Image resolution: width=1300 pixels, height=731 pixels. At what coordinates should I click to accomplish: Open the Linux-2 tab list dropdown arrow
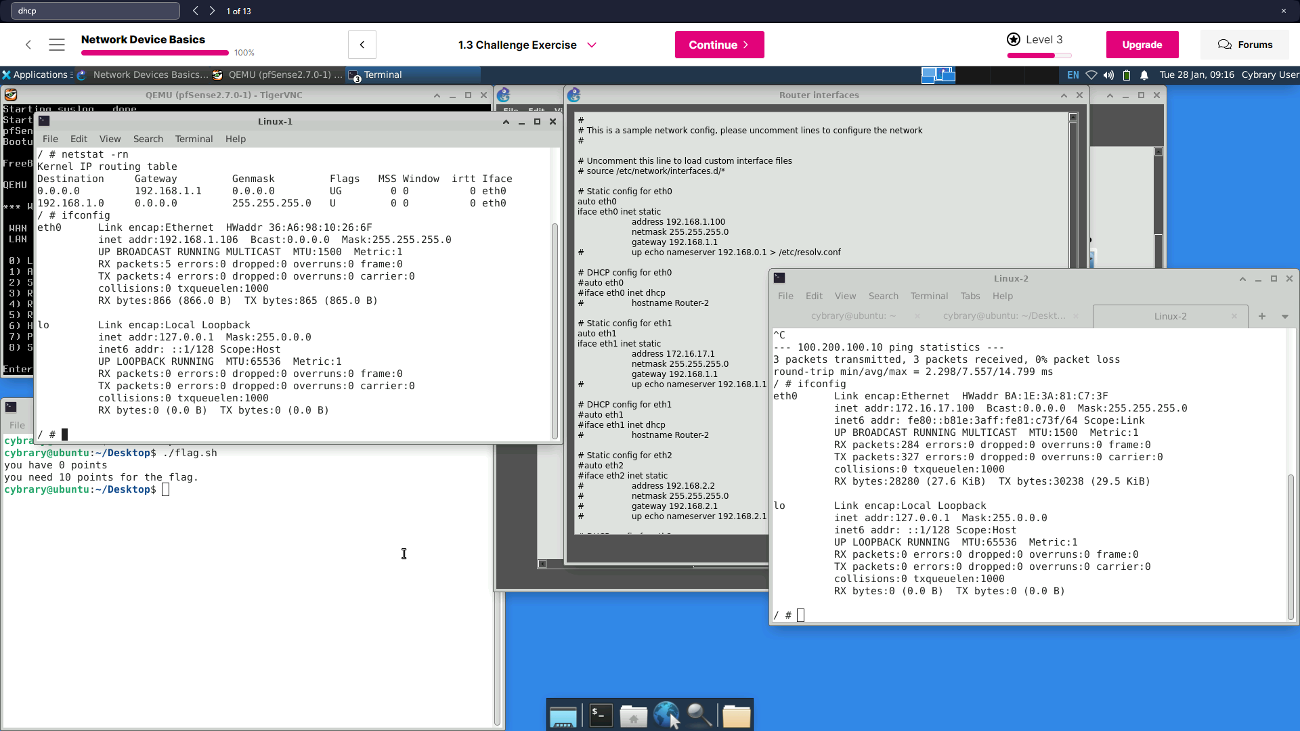click(1284, 316)
